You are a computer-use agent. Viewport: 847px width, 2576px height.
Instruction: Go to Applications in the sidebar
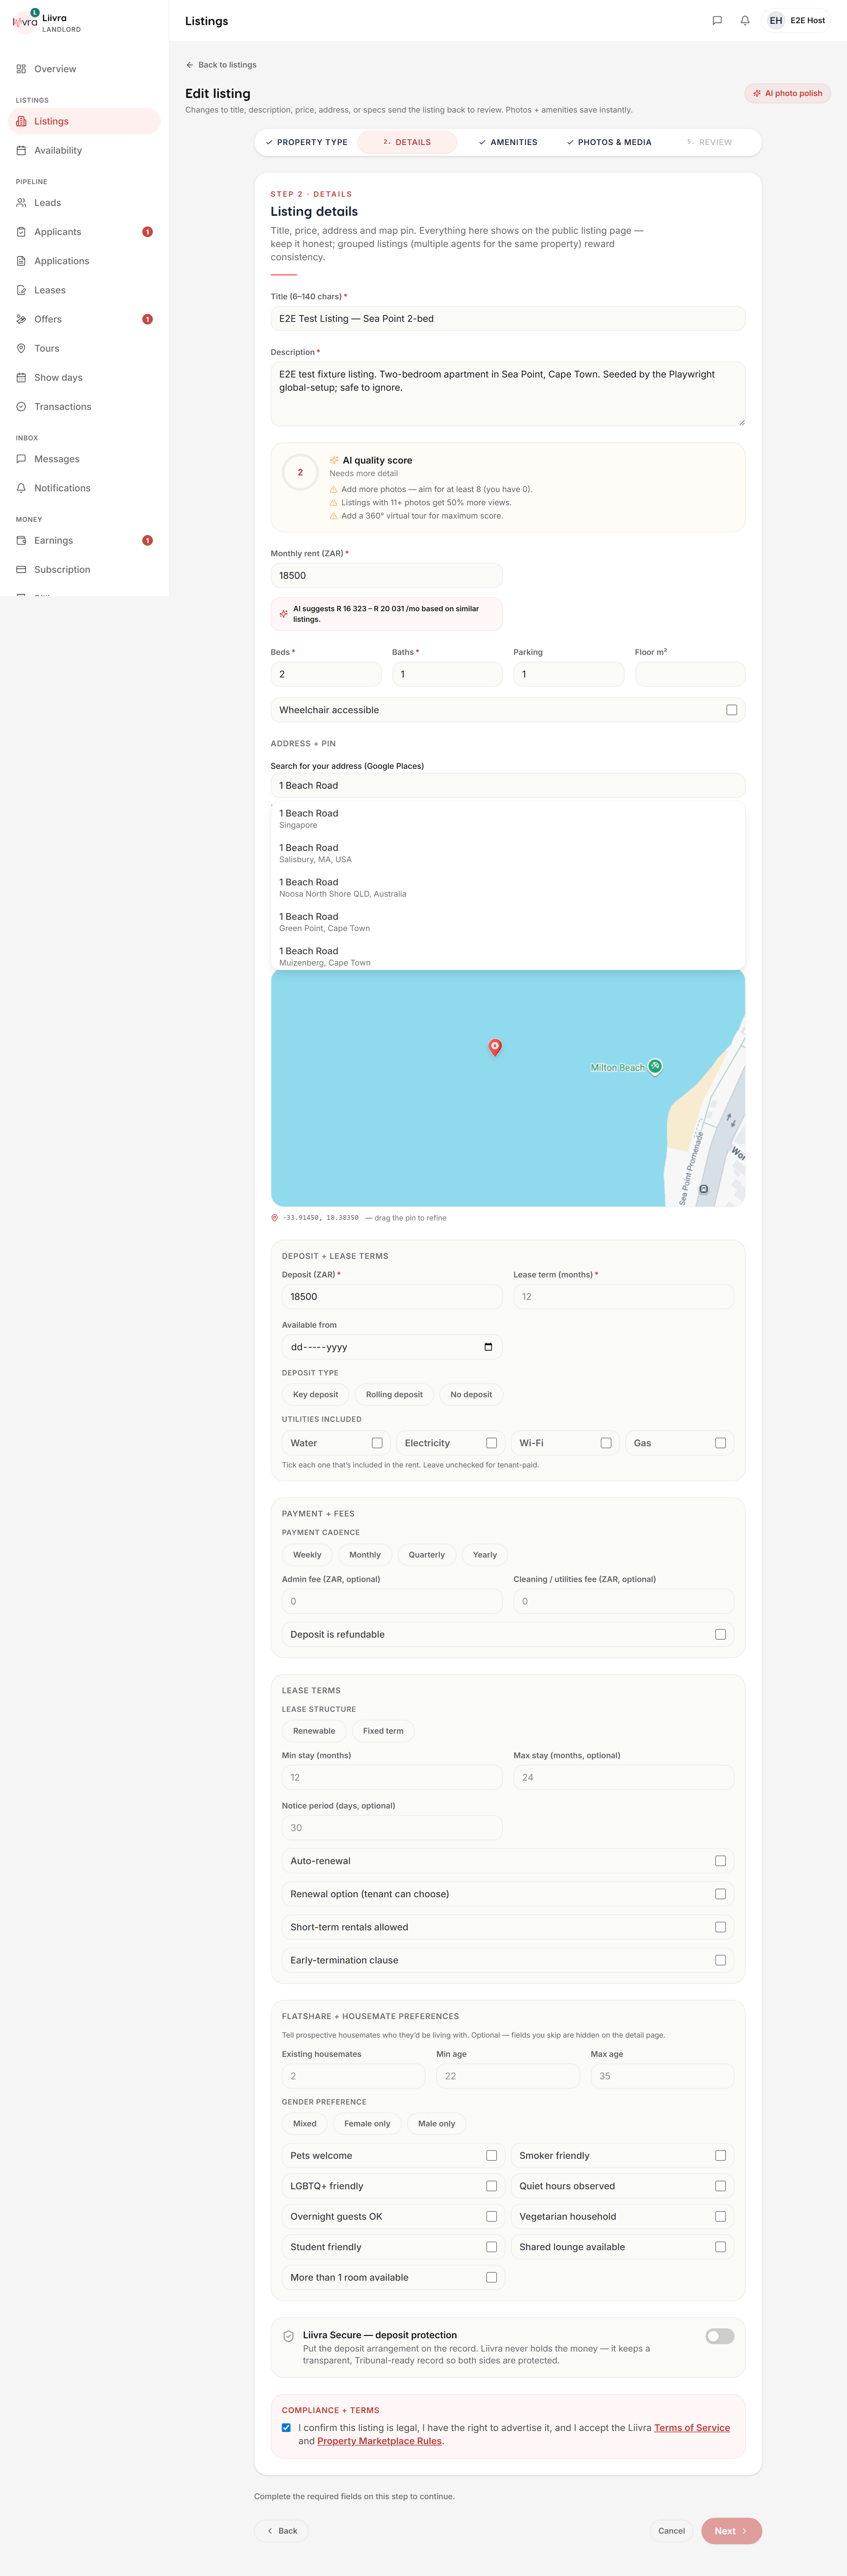(x=84, y=261)
